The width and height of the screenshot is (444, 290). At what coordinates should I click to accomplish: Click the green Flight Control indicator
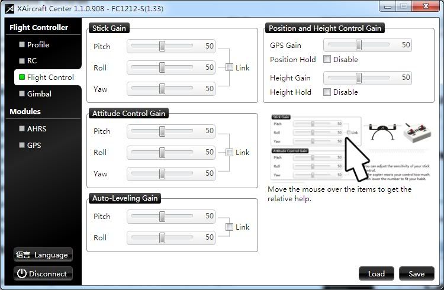[x=22, y=77]
